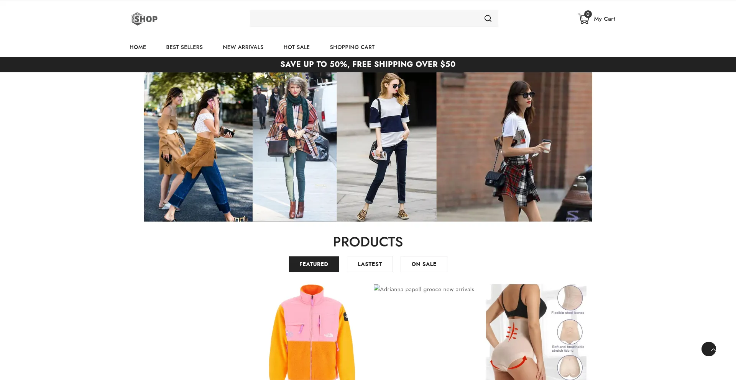Open the Adrianna papell greece new arrivals product
Viewport: 736px width, 380px height.
(424, 289)
